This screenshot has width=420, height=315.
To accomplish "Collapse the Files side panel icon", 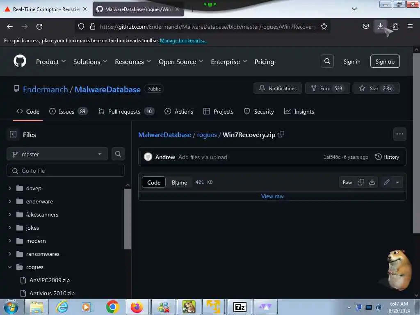I will pyautogui.click(x=13, y=134).
